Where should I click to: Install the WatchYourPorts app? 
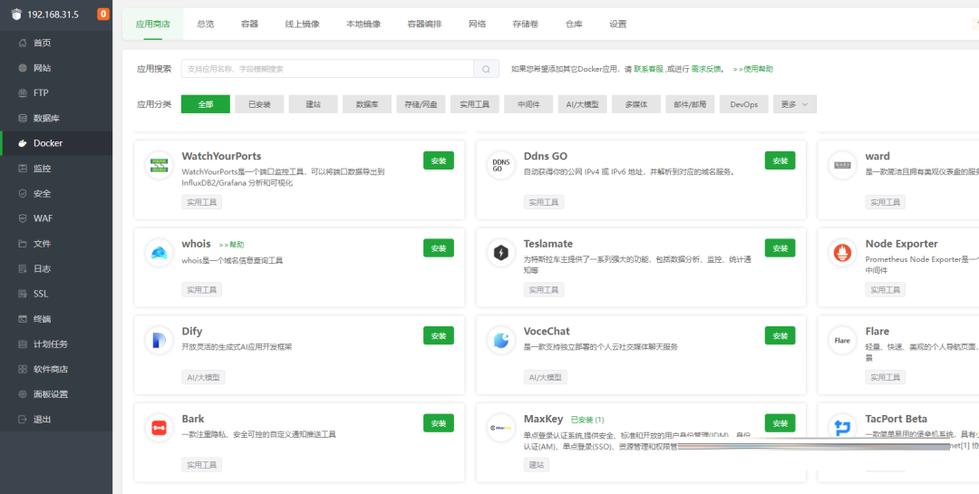tap(439, 160)
